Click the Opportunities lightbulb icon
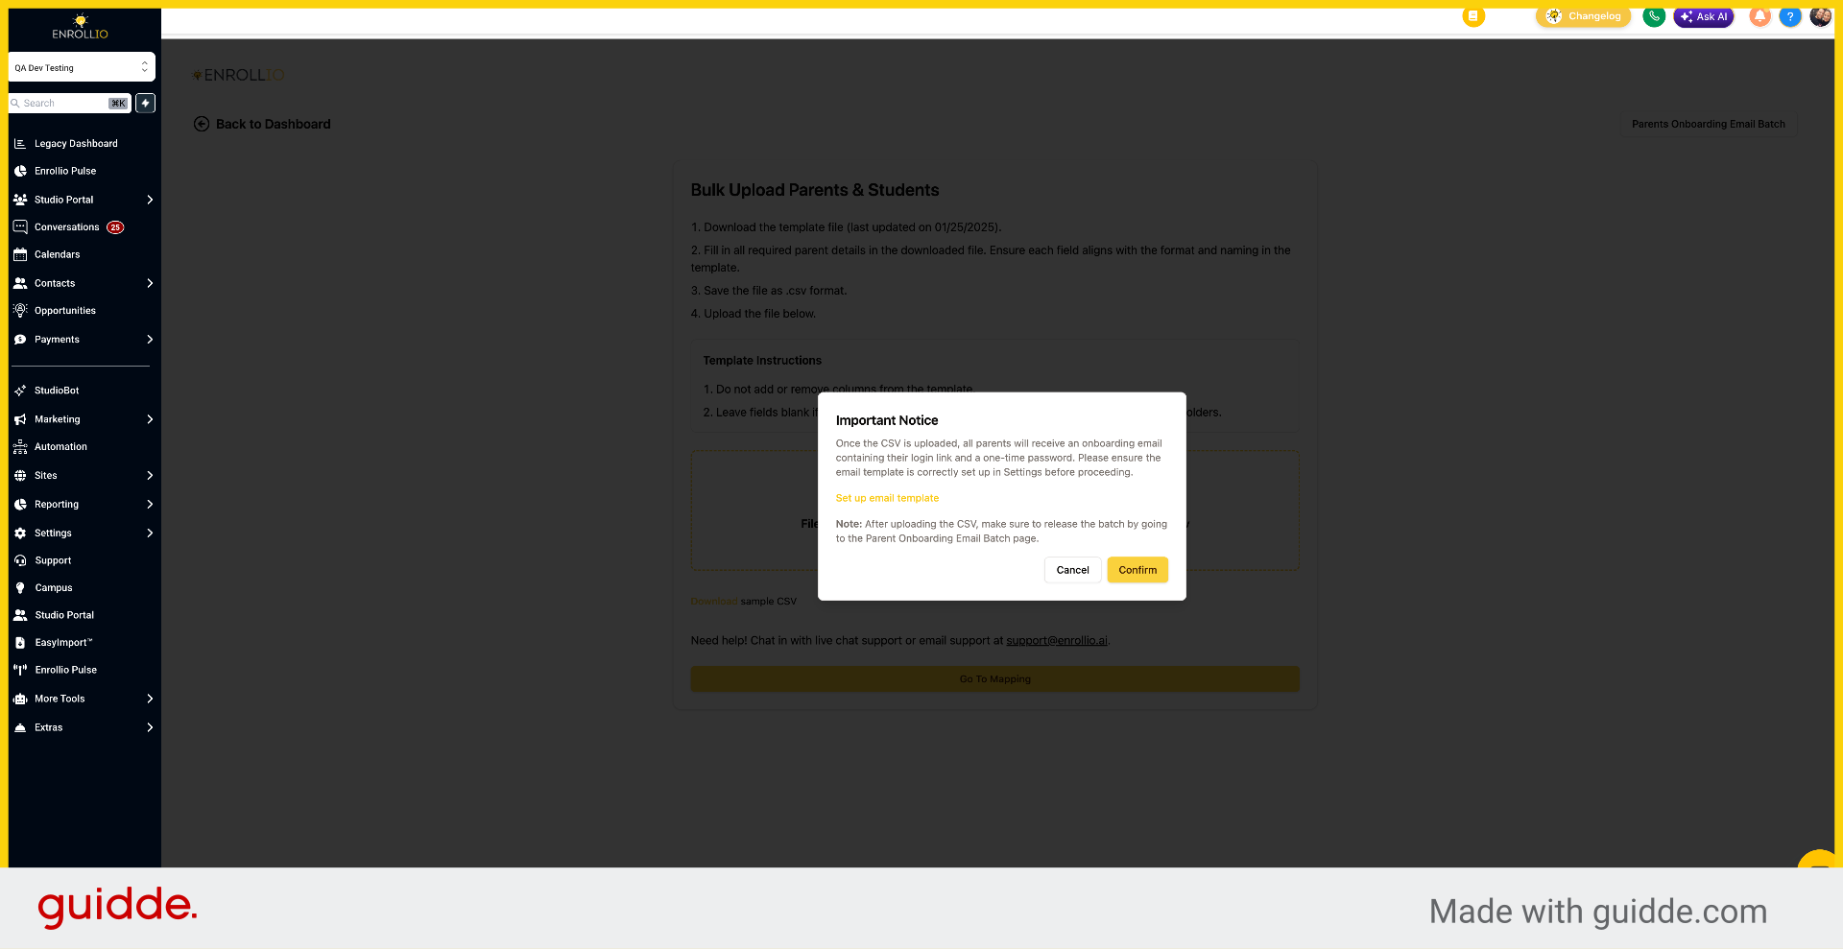1843x949 pixels. click(20, 311)
